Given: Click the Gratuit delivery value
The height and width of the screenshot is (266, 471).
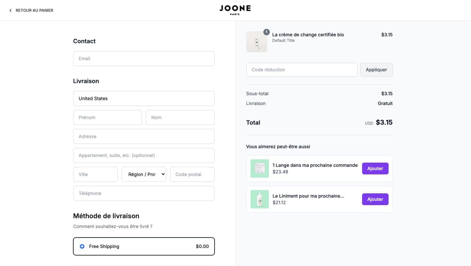Looking at the screenshot, I should [385, 103].
